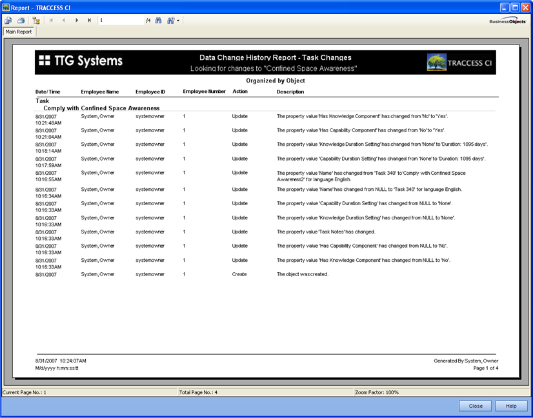Click description 'Name' changed from NULL to 'Task 340'
Image resolution: width=533 pixels, height=418 pixels.
pos(370,189)
